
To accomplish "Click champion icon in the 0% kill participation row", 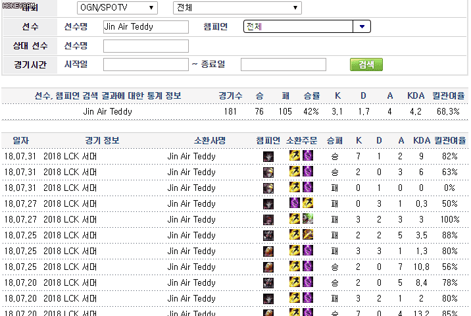I will click(x=268, y=188).
